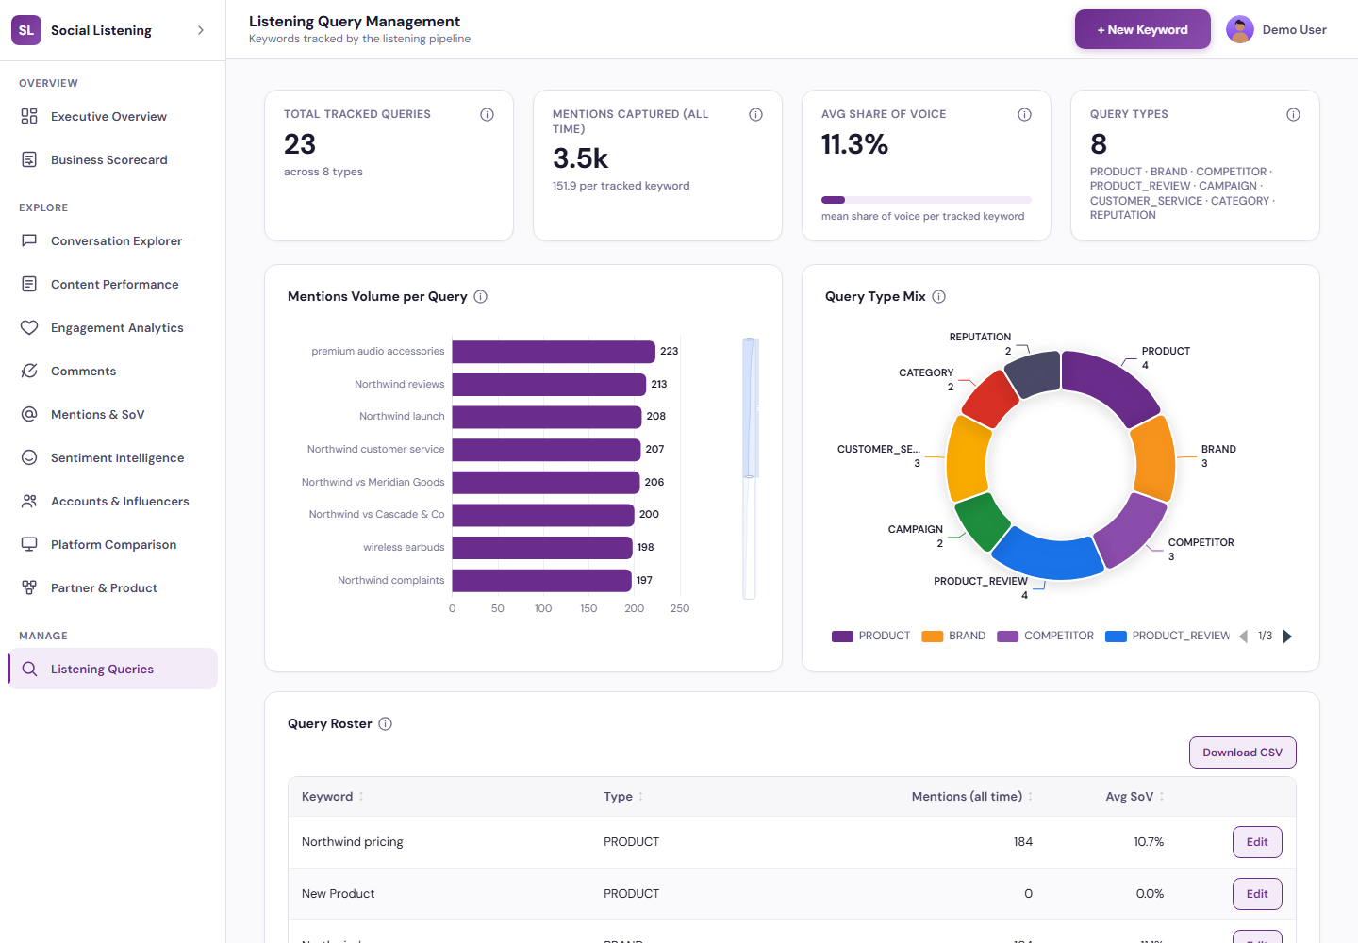
Task: Click the avg share of voice progress bar
Action: pyautogui.click(x=926, y=200)
